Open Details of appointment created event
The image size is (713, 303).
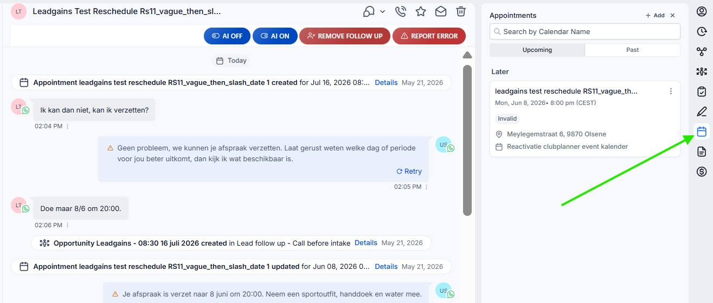pyautogui.click(x=386, y=83)
